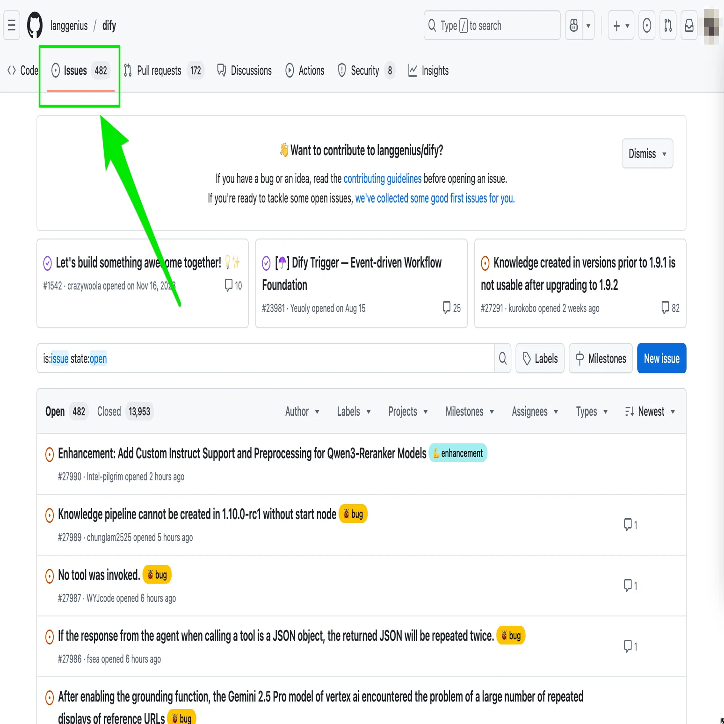Open the Labels button
724x724 pixels.
(x=540, y=359)
